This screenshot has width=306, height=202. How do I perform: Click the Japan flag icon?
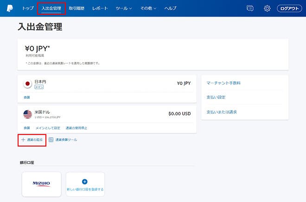click(27, 84)
